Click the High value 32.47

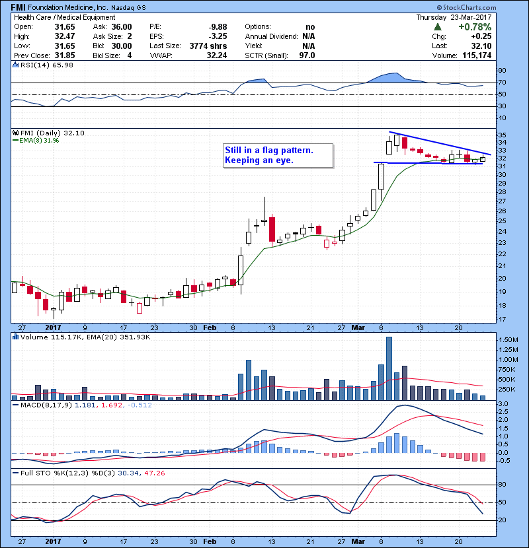coord(65,36)
